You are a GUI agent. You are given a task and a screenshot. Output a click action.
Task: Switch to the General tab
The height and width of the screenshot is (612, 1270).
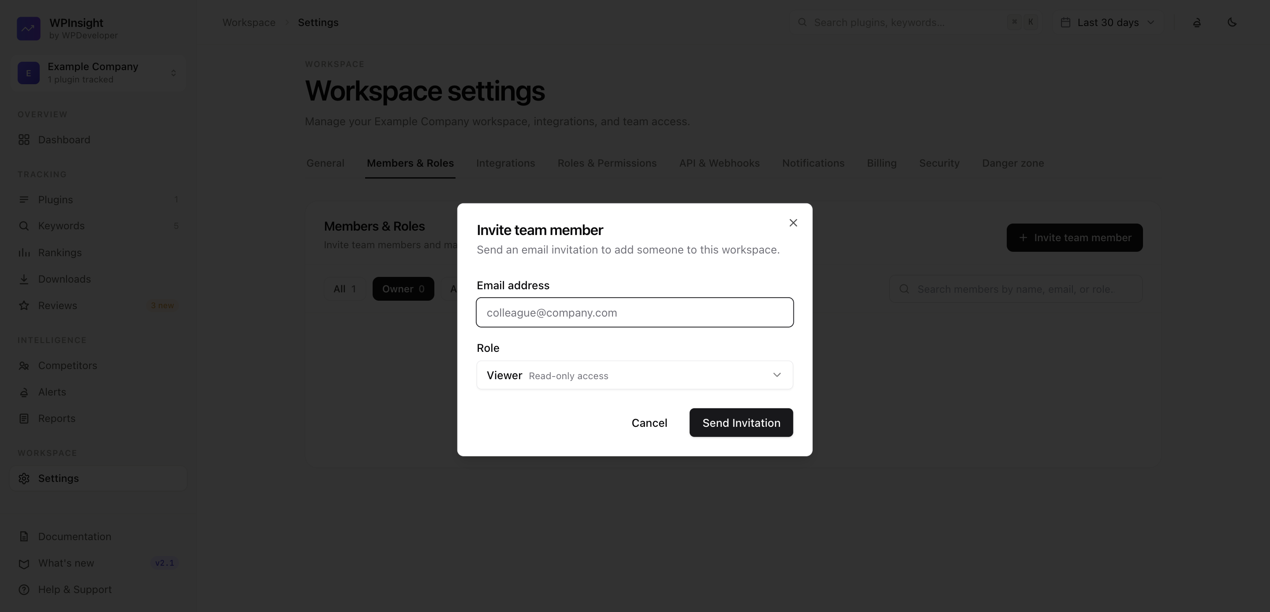coord(325,163)
